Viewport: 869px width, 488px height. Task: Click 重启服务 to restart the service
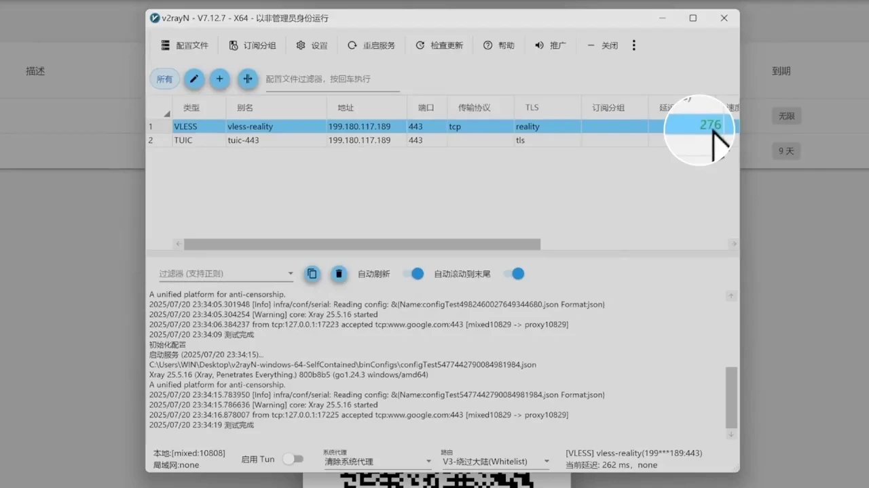coord(371,45)
